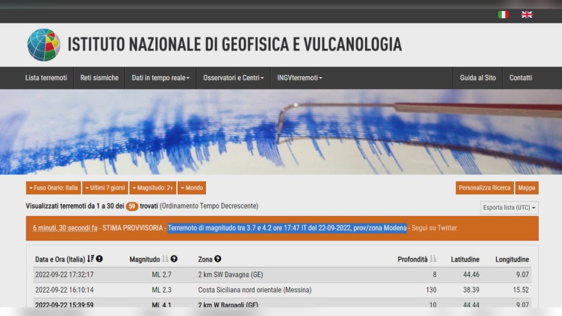Expand the Mondo area filter
Screen dimensions: 562x316
(192, 188)
